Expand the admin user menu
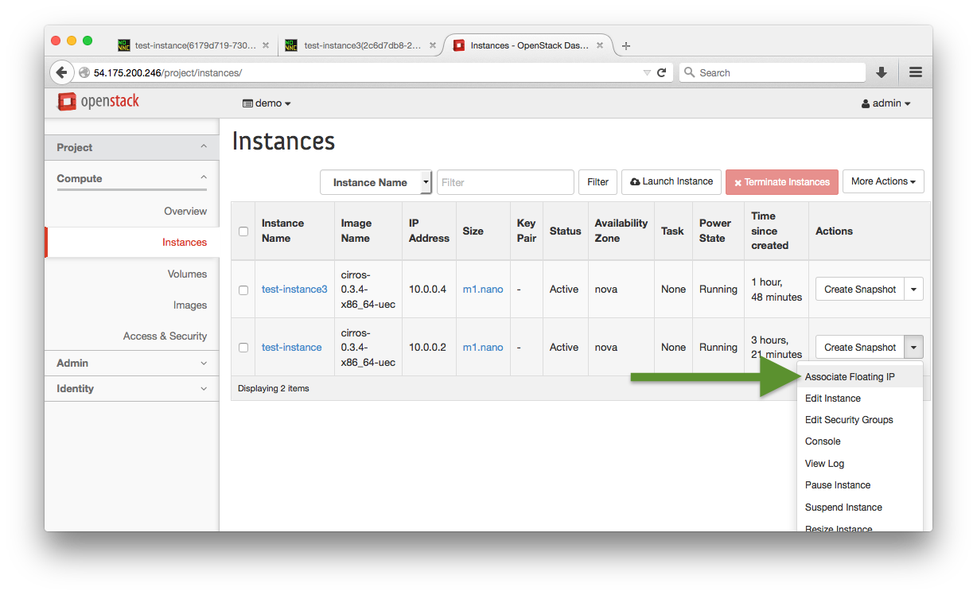Screen dimensions: 977x595 [x=886, y=103]
